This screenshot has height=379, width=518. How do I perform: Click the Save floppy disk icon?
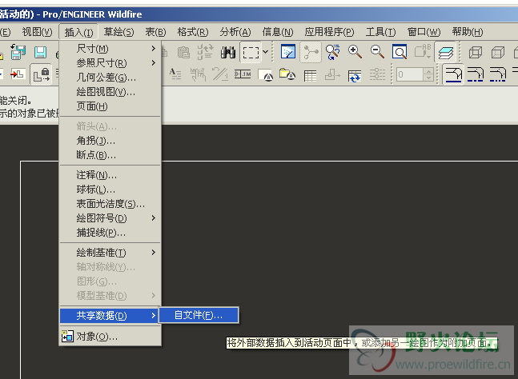(x=40, y=53)
